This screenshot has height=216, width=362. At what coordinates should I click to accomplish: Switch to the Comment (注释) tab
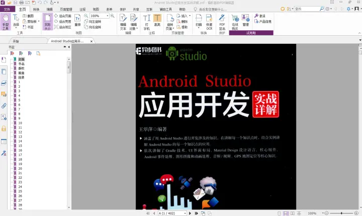pos(82,9)
